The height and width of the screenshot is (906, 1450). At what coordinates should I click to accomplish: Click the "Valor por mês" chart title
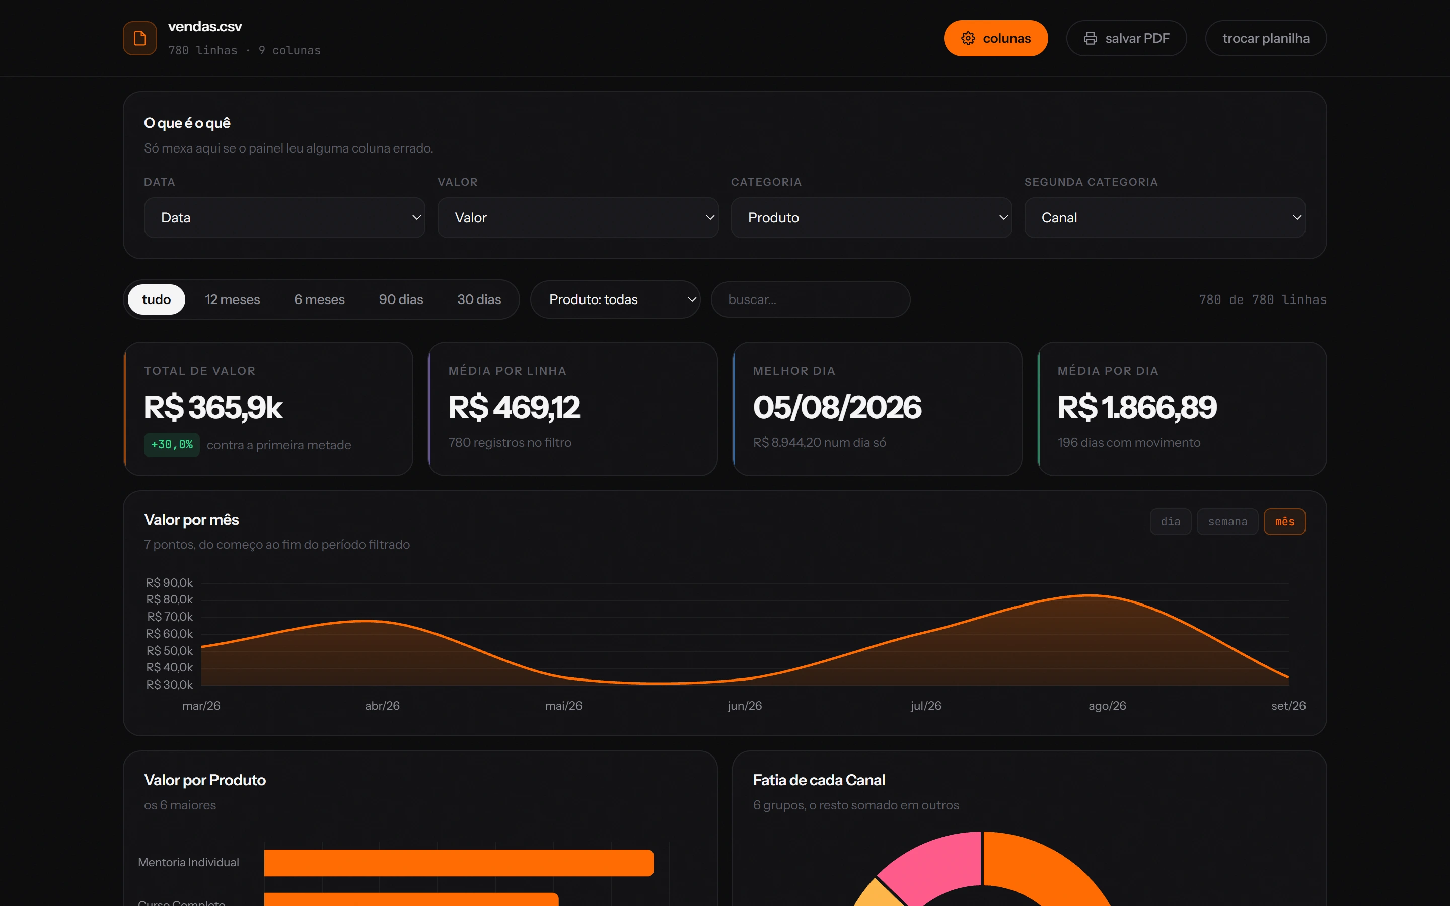192,519
